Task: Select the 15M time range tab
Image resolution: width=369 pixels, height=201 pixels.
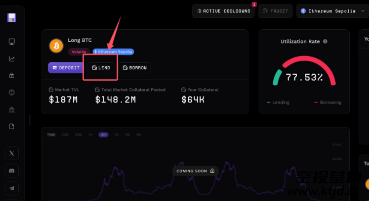Action: pyautogui.click(x=65, y=135)
